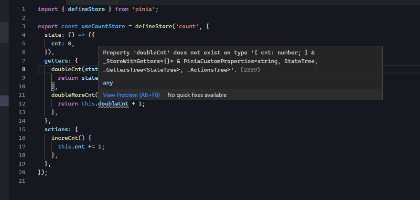Place cursor on useCountStore identifier
Viewport: 420px width, 200px height.
(103, 27)
